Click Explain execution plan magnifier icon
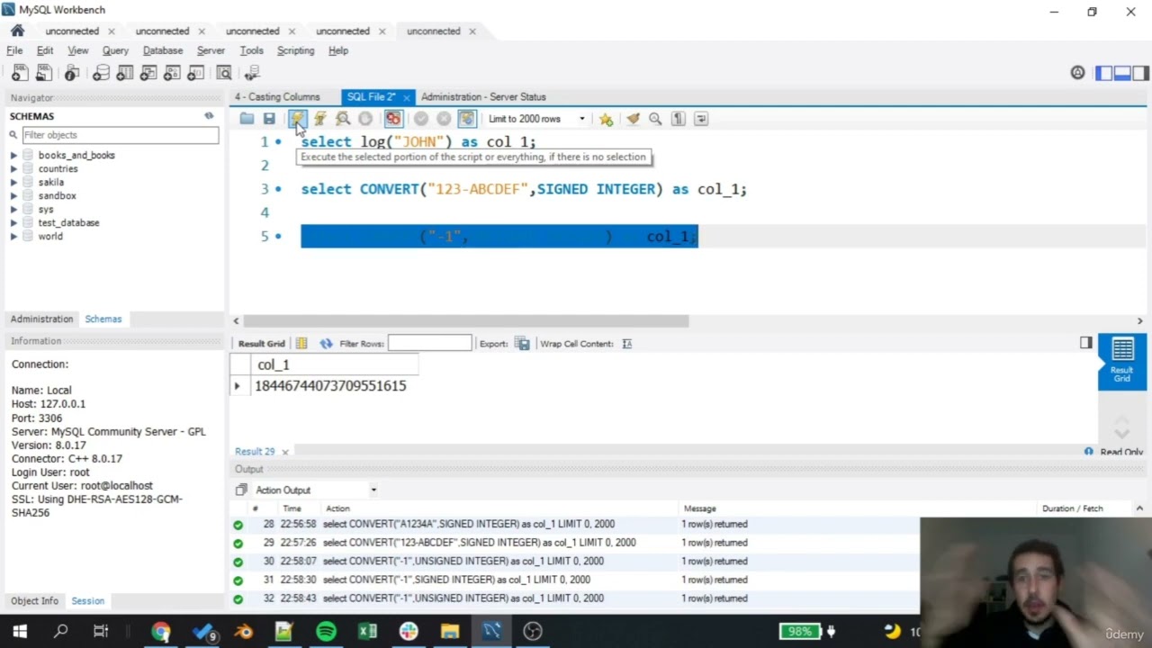Screen dimensions: 1152x648 point(342,119)
